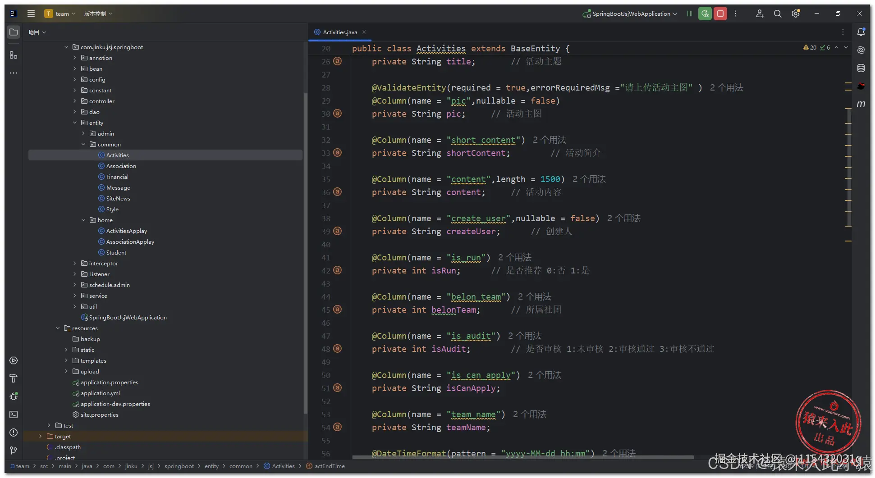Click the springboot breadcrumb in status bar
This screenshot has width=875, height=478.
179,466
